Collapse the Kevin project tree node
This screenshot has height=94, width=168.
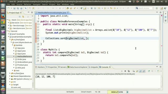7,20
